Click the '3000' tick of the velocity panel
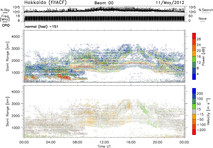 coord(16,104)
